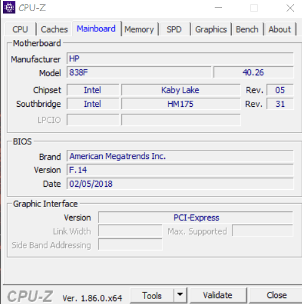
Task: Click the Tools button
Action: click(152, 295)
